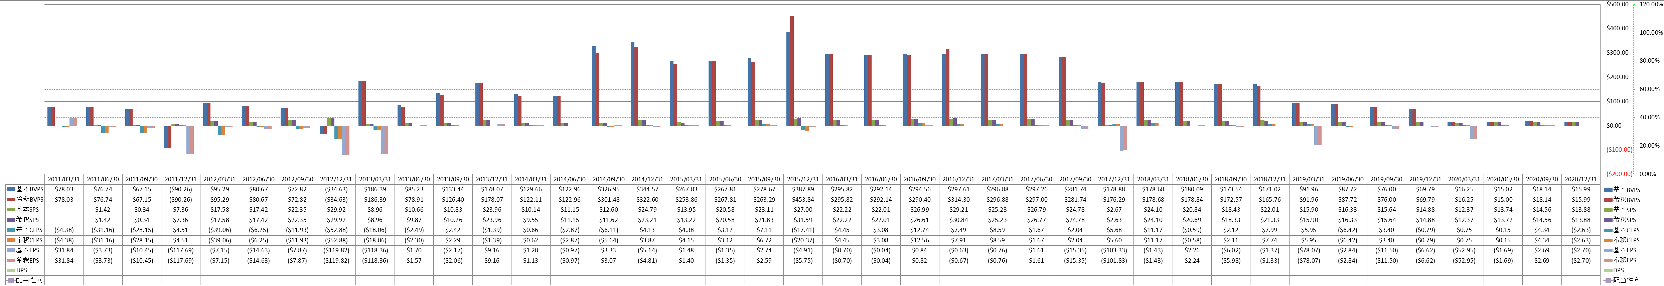Click the $27.00 basic SPS cell
This screenshot has height=286, width=1664.
pos(803,209)
